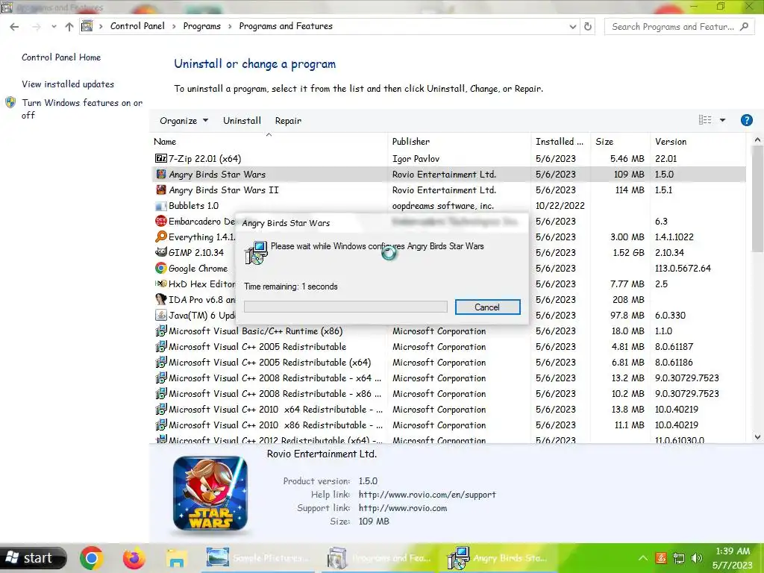Open Control Panel Home link
Screen dimensions: 764x573
coord(61,57)
